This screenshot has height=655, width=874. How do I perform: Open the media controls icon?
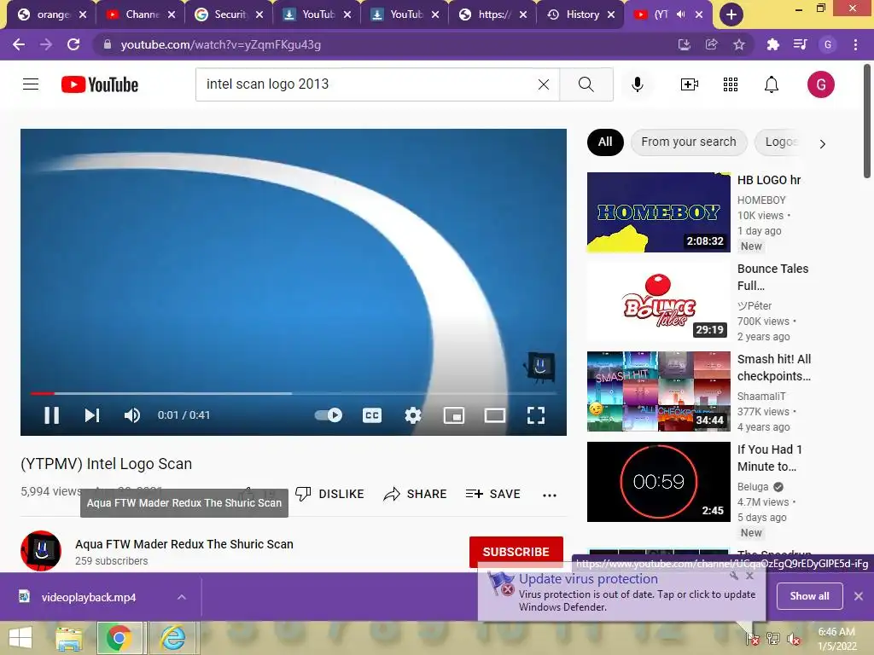pyautogui.click(x=800, y=44)
